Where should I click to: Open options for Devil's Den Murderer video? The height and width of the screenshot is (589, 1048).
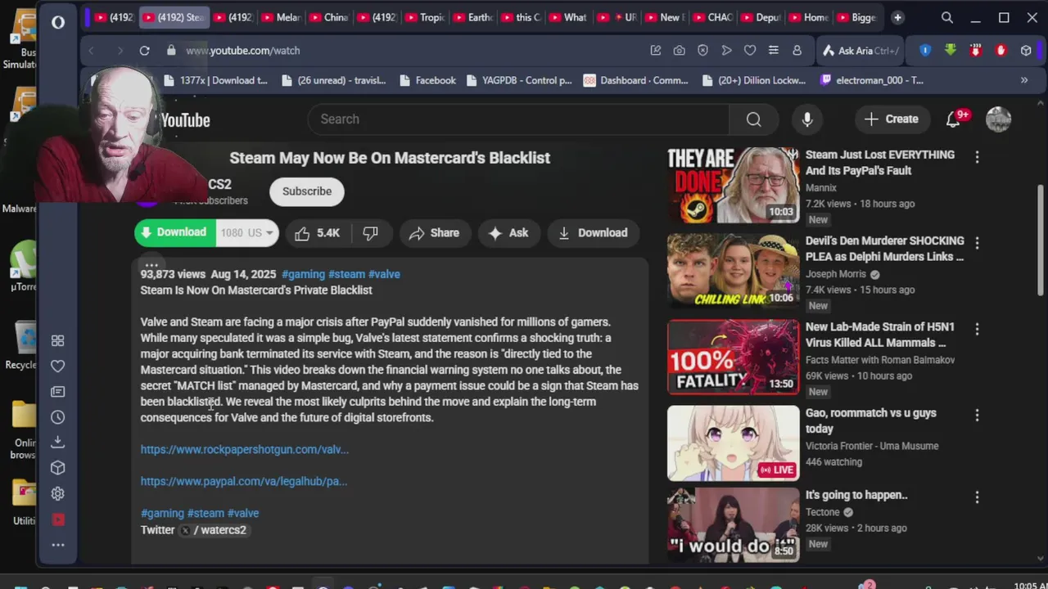coord(977,242)
